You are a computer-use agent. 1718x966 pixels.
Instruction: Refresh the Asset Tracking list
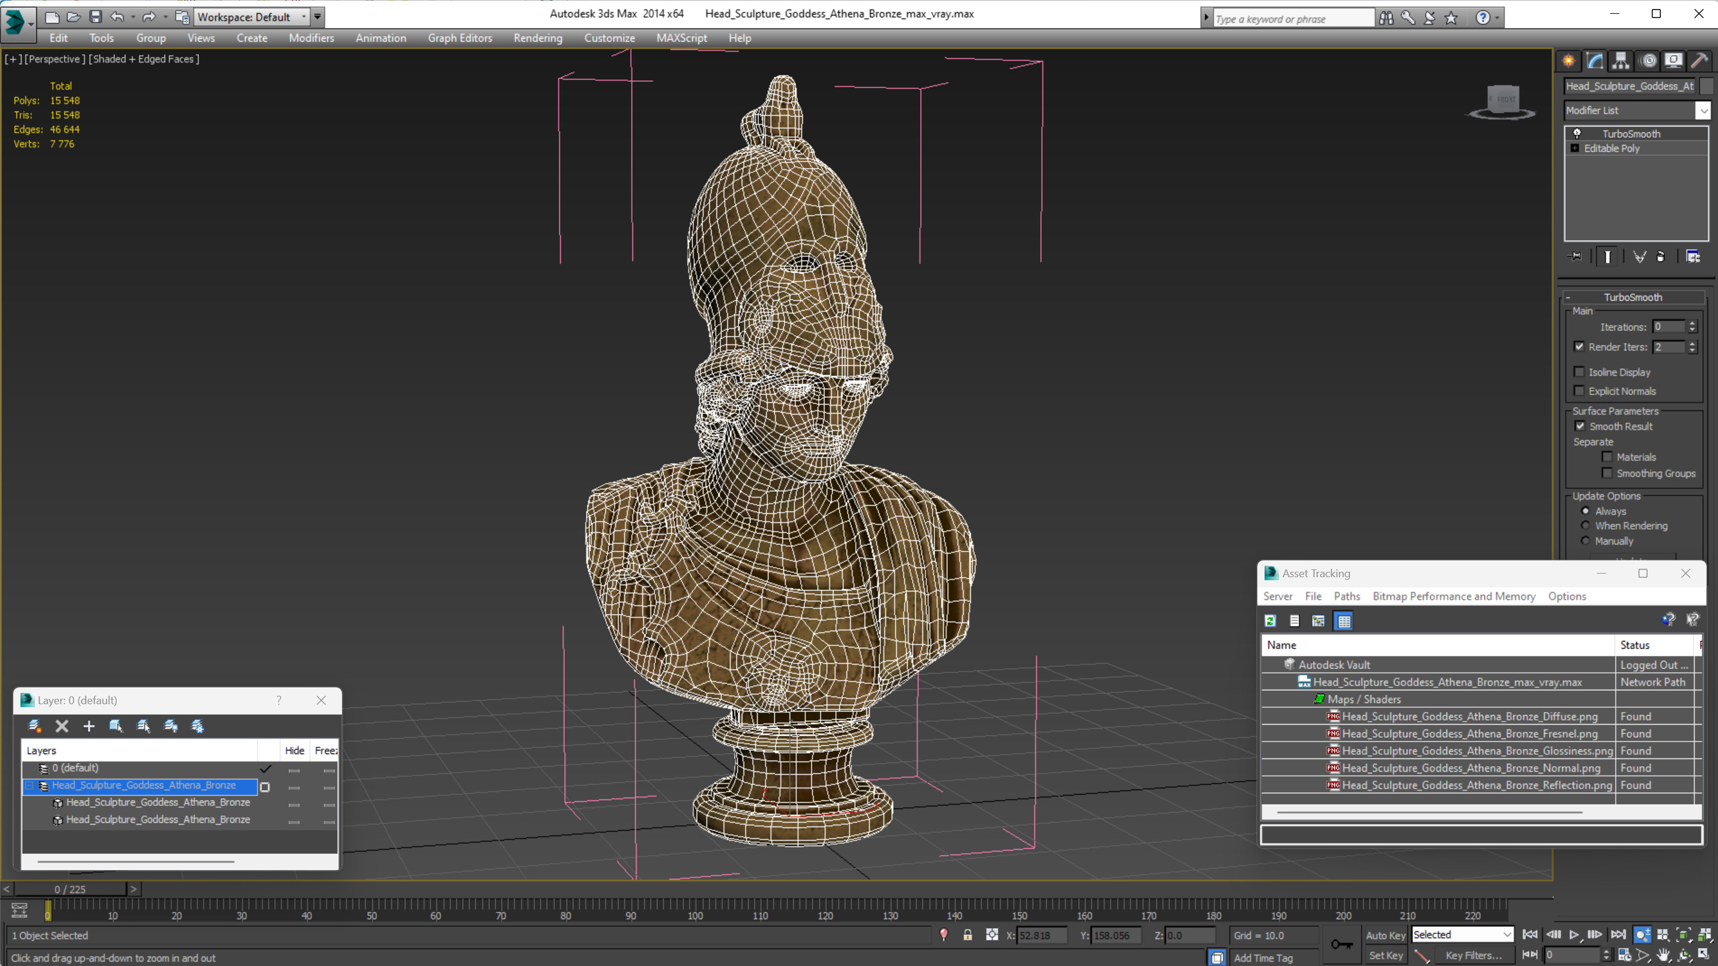(x=1271, y=621)
